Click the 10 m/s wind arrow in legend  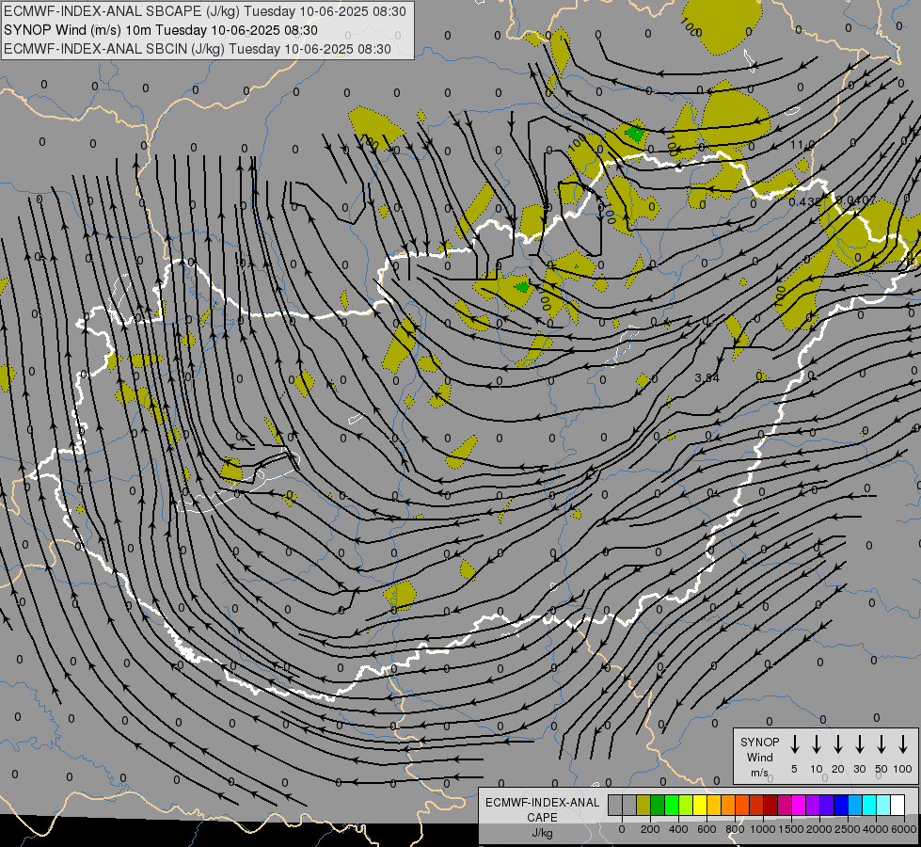click(817, 744)
